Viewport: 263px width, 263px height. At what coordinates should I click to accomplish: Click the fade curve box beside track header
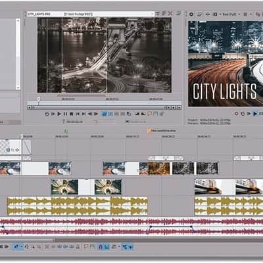[x=27, y=147]
